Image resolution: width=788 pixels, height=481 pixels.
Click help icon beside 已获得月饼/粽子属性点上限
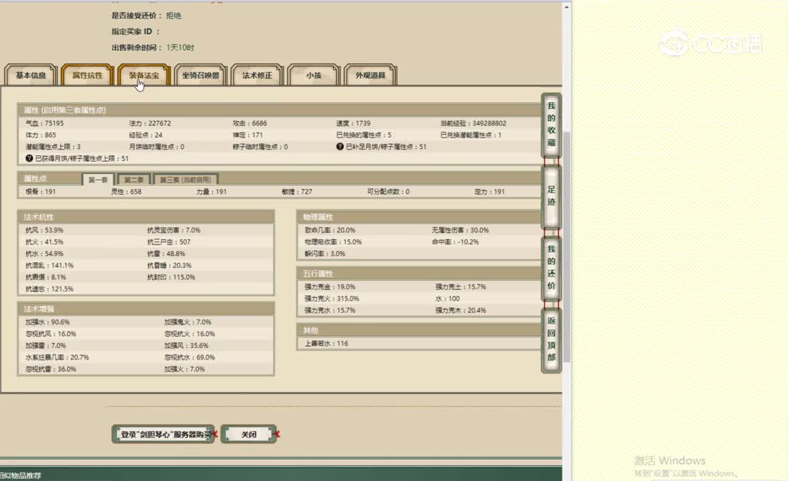coord(29,158)
